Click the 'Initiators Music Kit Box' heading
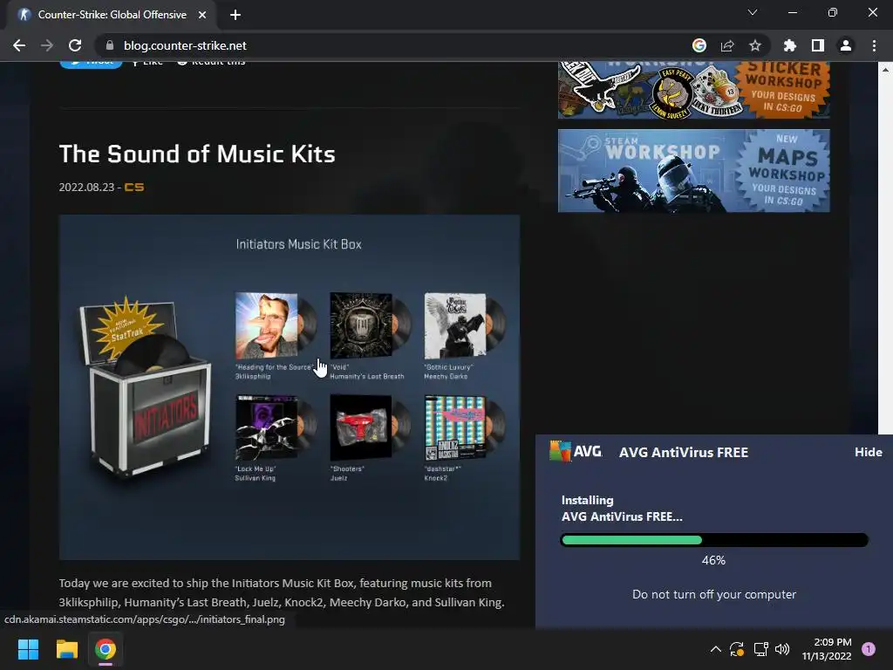 (299, 244)
